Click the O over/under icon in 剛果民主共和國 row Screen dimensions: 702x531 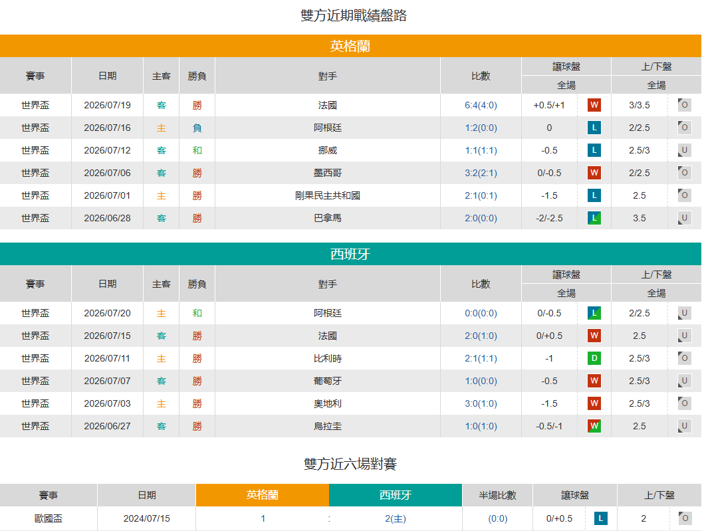point(684,195)
